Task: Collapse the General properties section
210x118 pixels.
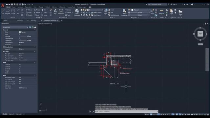Action: click(x=35, y=30)
